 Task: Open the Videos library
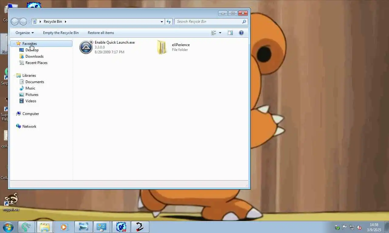point(31,101)
